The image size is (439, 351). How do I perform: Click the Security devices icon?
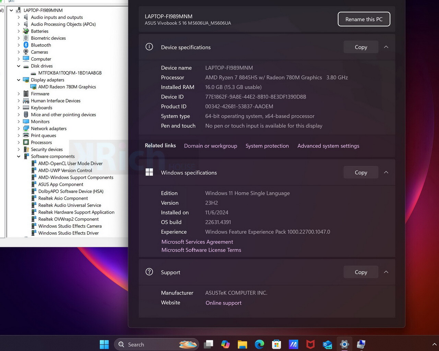pos(26,149)
